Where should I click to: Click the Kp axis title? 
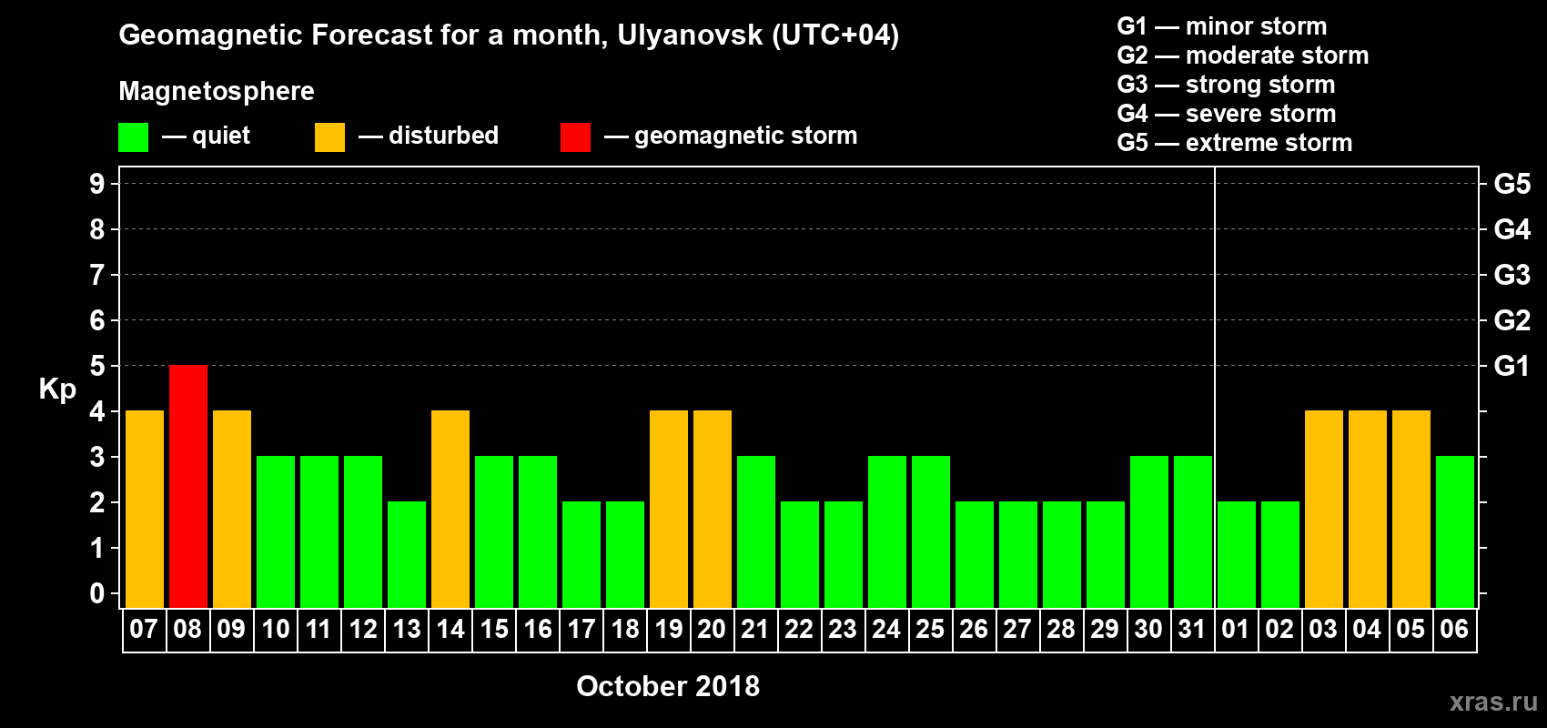[x=57, y=389]
